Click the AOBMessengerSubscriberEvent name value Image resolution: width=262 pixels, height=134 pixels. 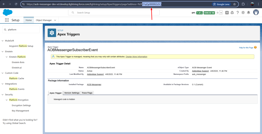point(101,68)
